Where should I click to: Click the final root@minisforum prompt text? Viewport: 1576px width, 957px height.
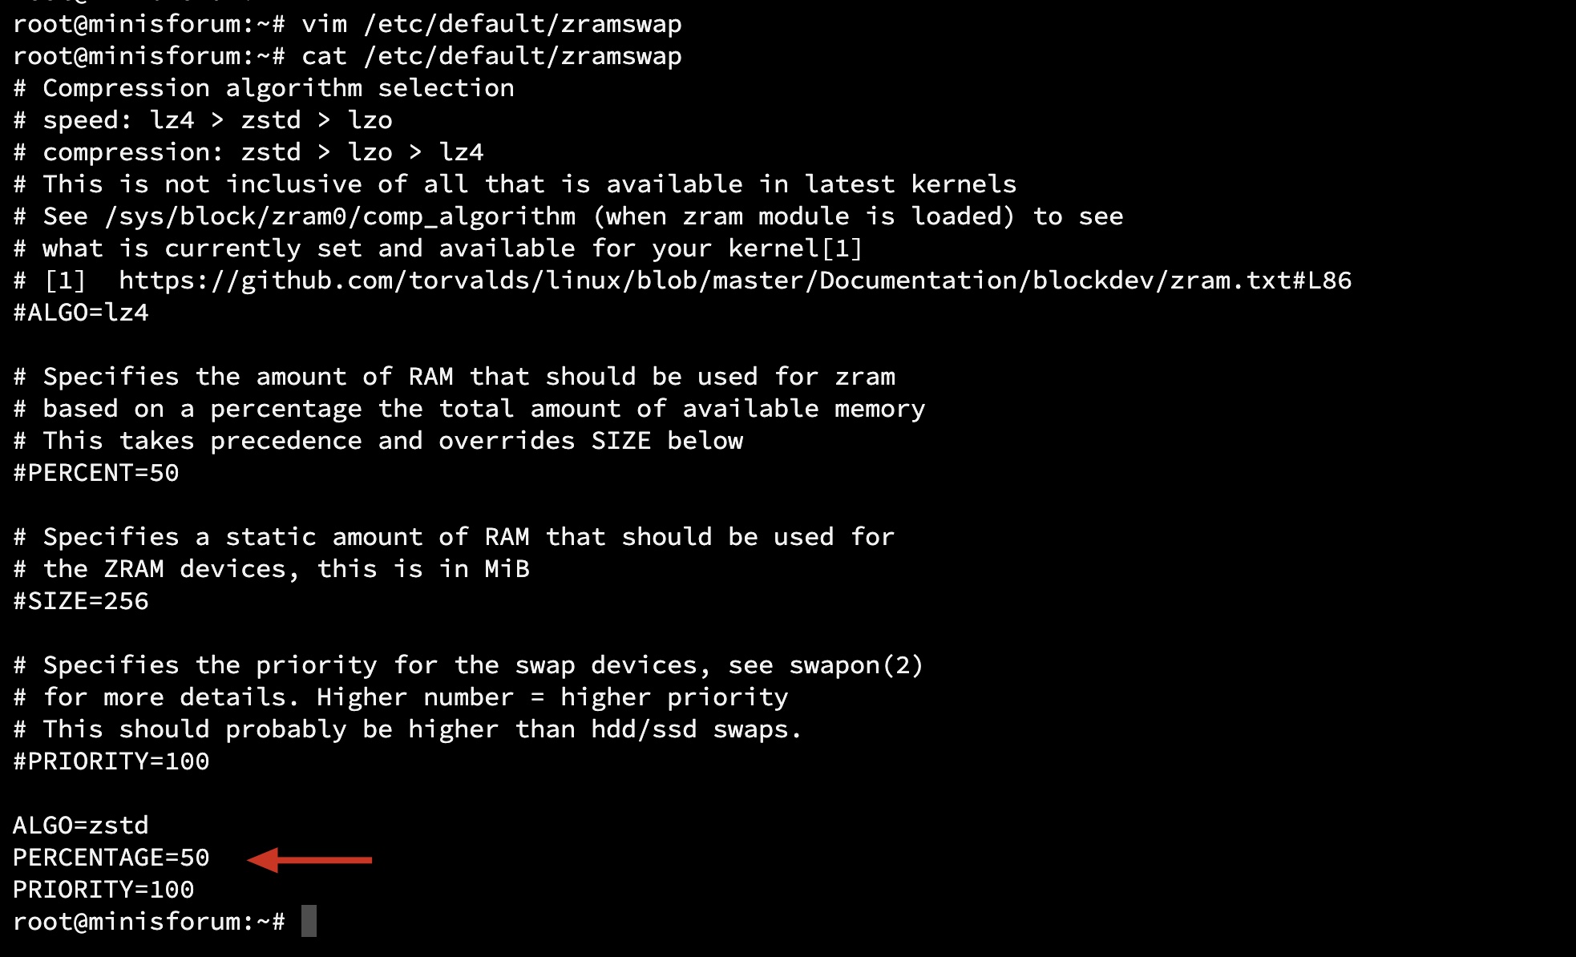pos(149,922)
